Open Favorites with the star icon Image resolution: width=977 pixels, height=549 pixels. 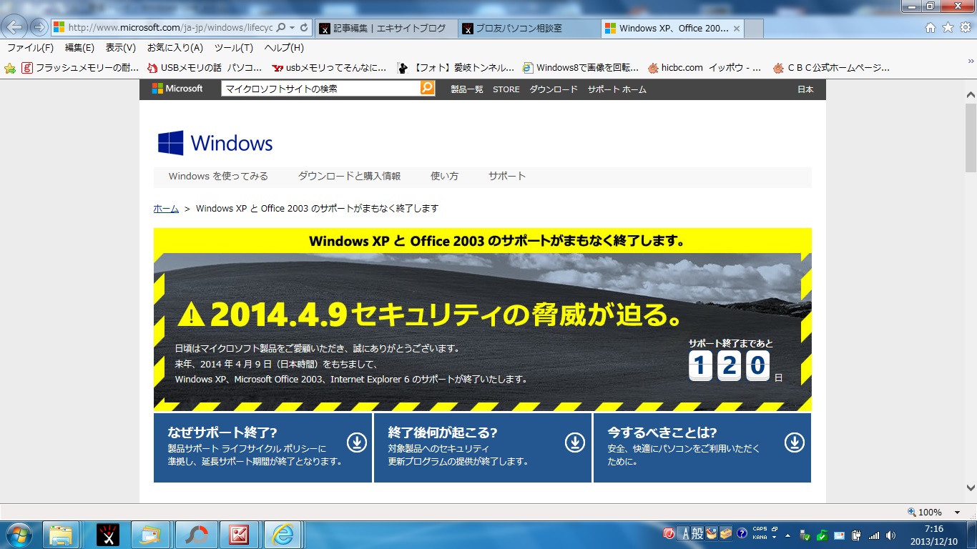pos(948,28)
